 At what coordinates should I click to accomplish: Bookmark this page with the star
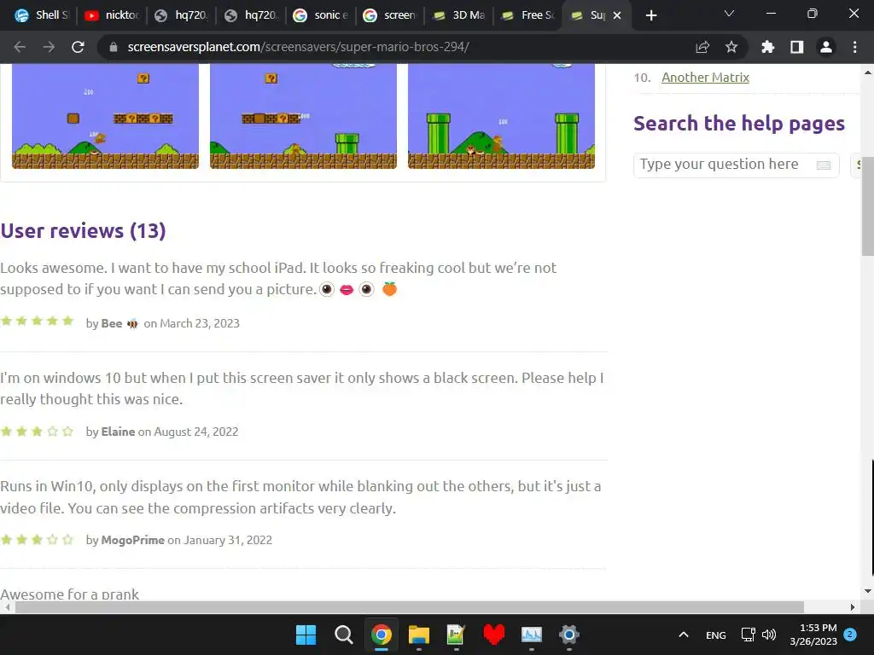click(x=731, y=47)
